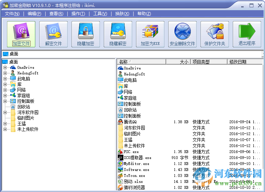Viewport: 265px width, 192px height.
Task: Select 回收站 in the folder tree
Action: click(24, 107)
